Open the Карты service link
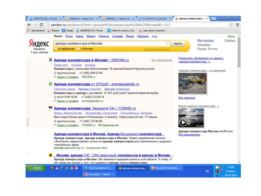Viewport: 261px width, 196px height. [79, 36]
